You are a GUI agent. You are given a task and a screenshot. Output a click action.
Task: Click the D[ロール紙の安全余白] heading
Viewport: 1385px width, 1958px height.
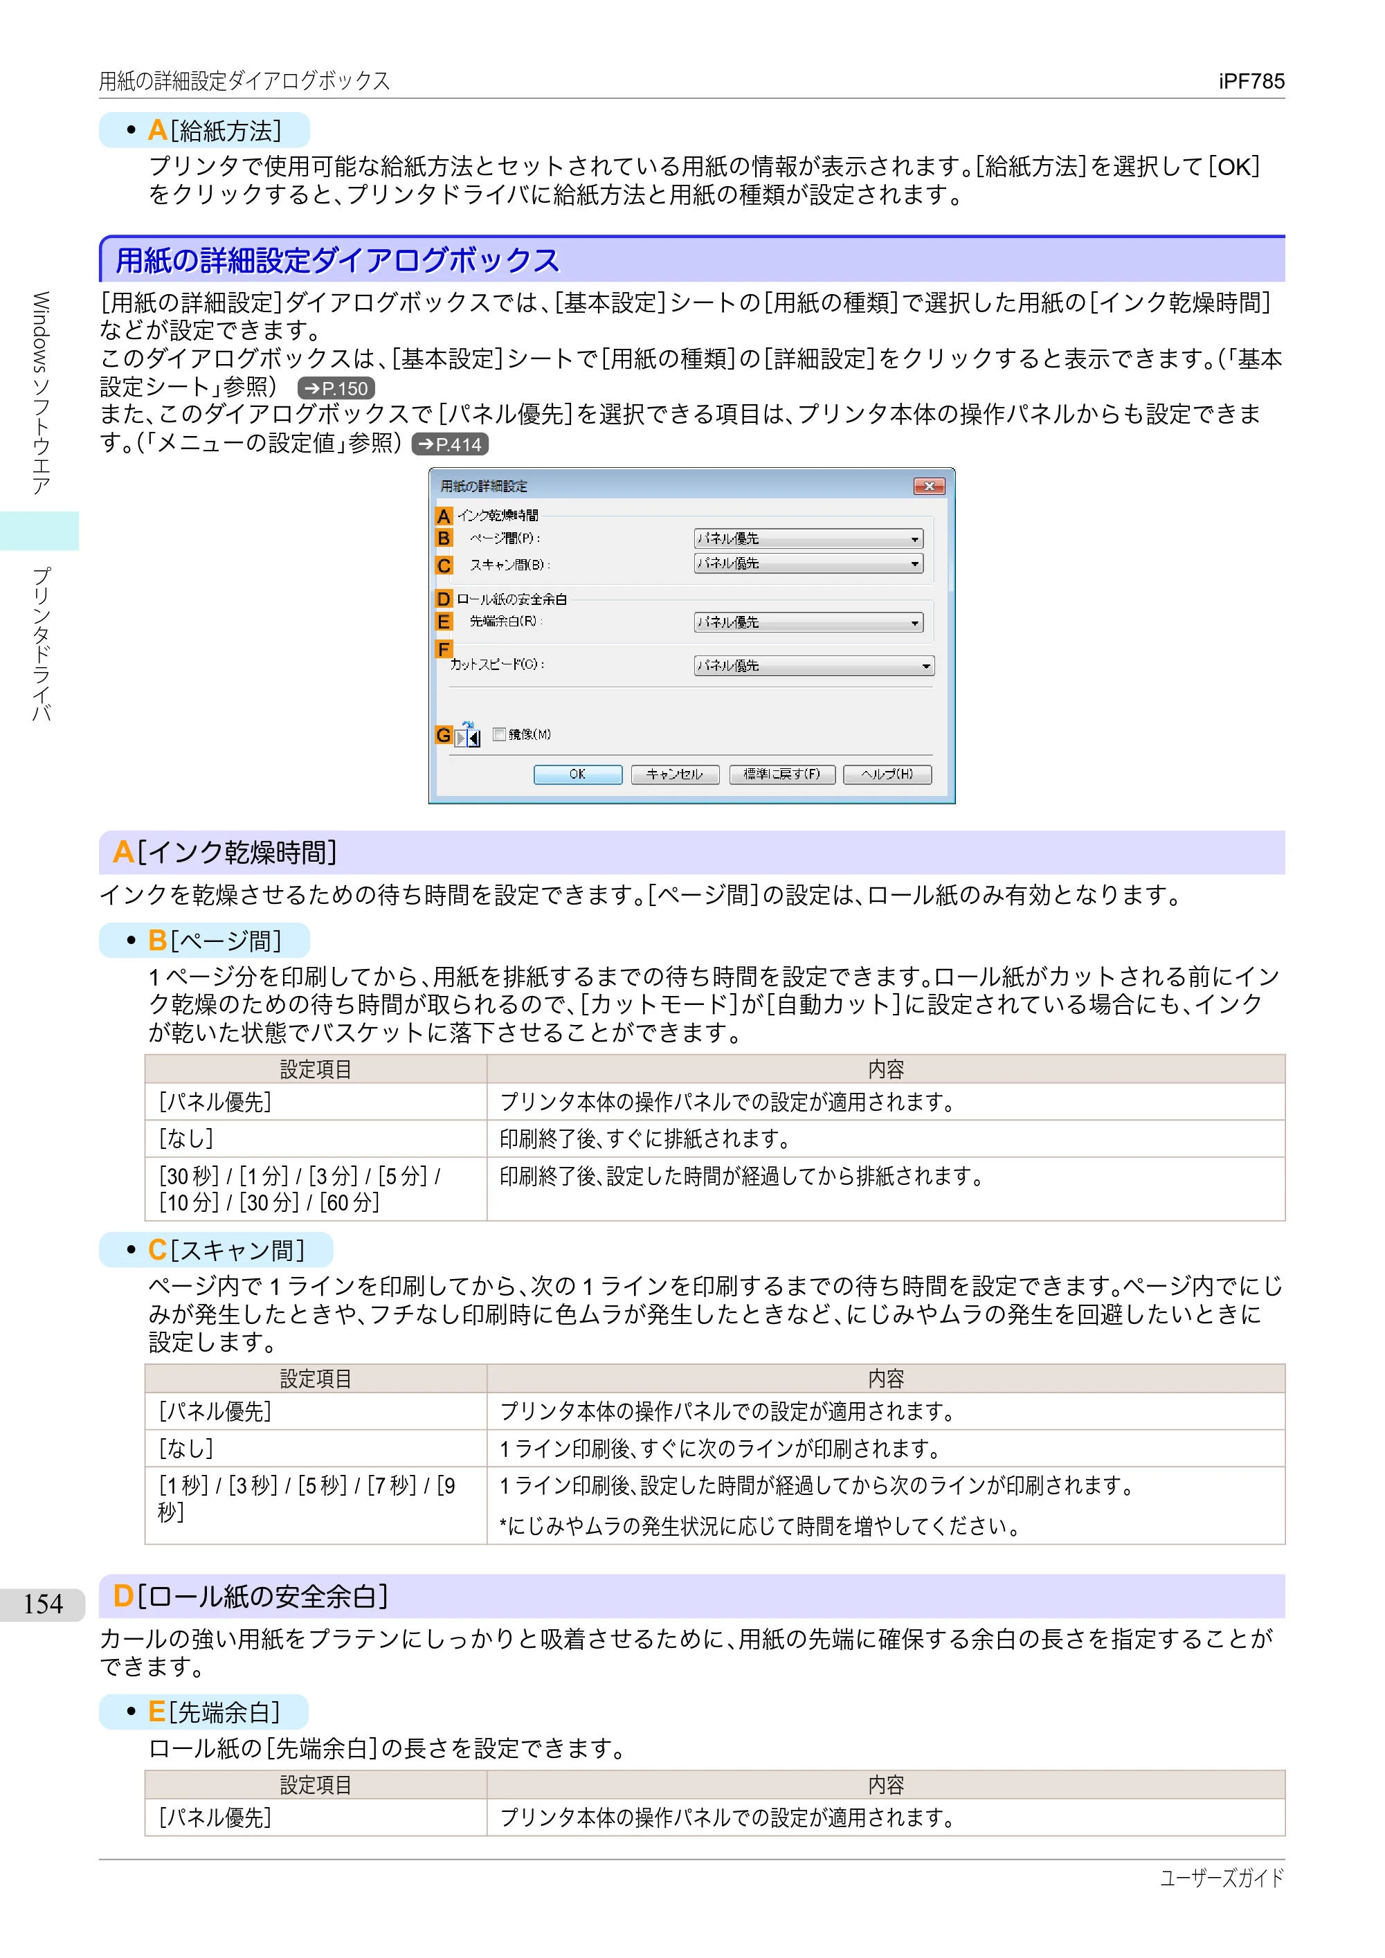coord(251,1595)
